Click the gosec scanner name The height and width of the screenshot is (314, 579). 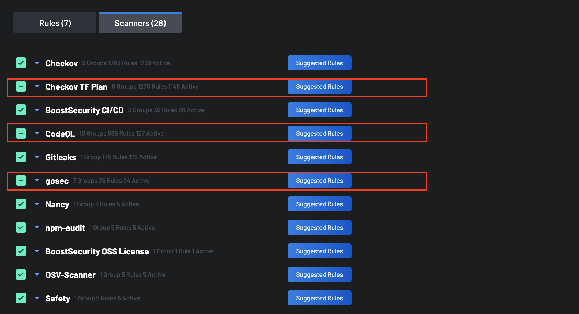[x=57, y=181]
